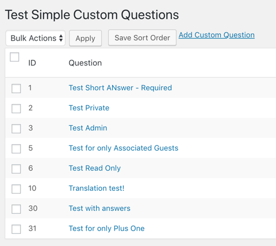The width and height of the screenshot is (276, 246).
Task: Select the checkbox for question ID 10
Action: 16,189
